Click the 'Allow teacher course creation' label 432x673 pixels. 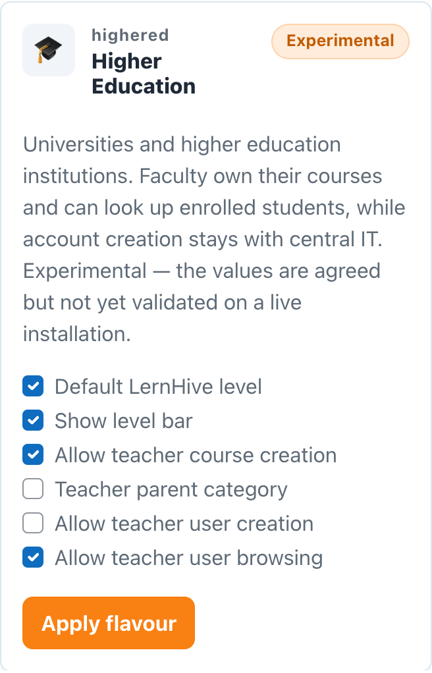(196, 456)
